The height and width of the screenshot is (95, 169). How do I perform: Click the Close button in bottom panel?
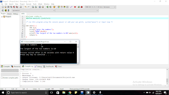click(x=58, y=66)
